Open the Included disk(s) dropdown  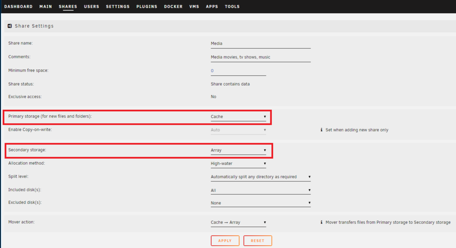[260, 191]
